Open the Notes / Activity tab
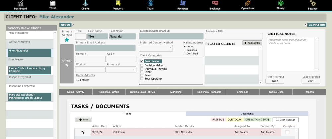The image size is (332, 139). click(x=76, y=92)
